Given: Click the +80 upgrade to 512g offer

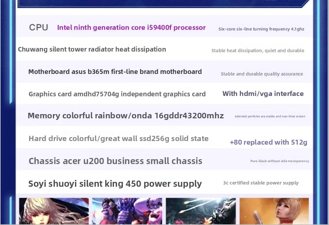Looking at the screenshot, I should tap(269, 142).
